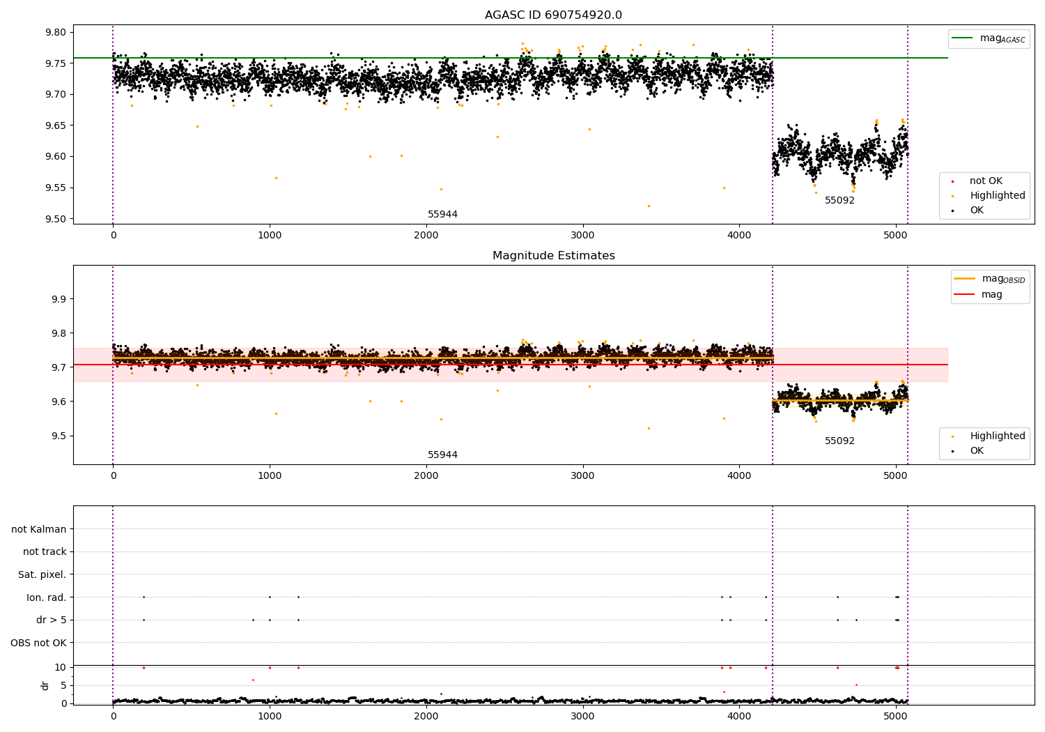This screenshot has height=732, width=1045.
Task: Click dr axis tick 10 on bottom plot
Action: (x=61, y=668)
